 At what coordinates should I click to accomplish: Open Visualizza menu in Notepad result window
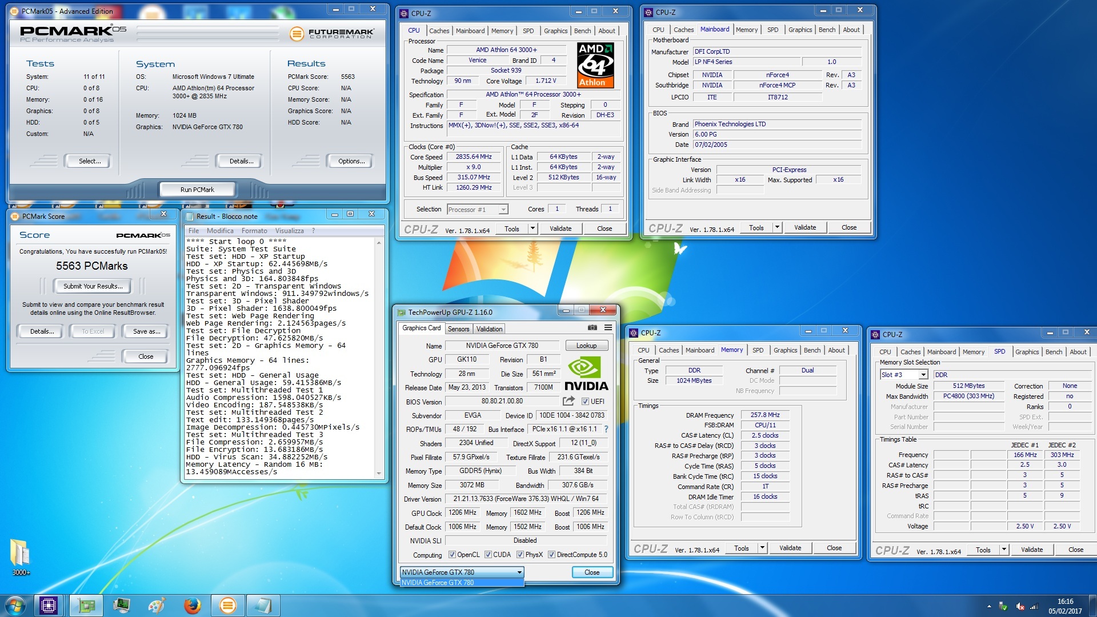(x=290, y=231)
